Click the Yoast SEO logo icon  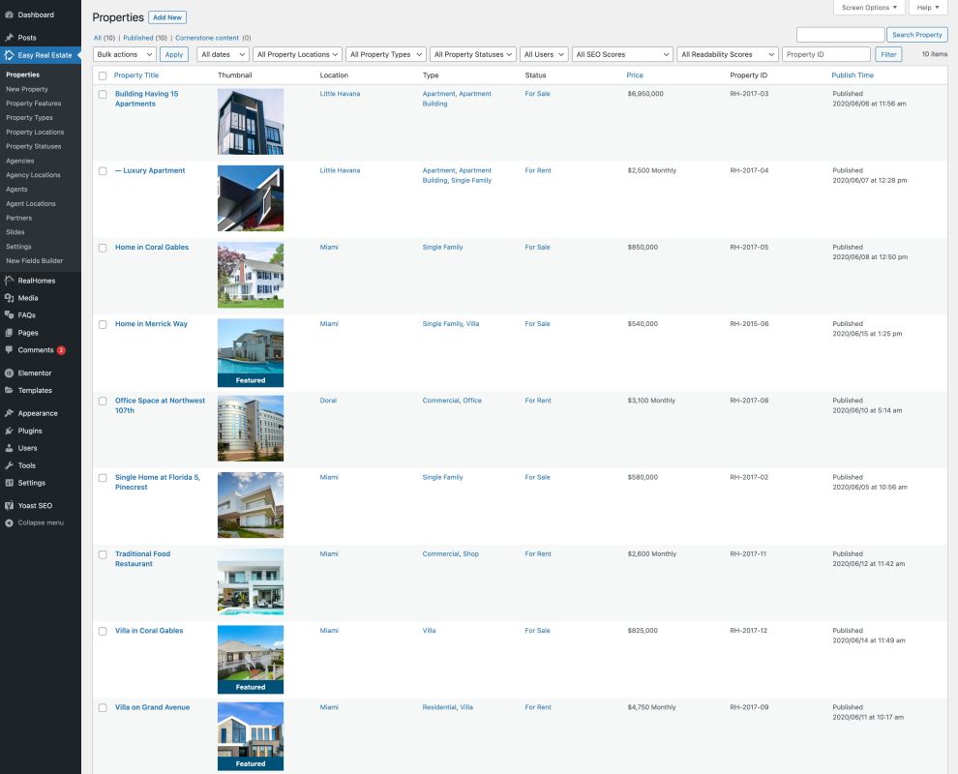9,506
